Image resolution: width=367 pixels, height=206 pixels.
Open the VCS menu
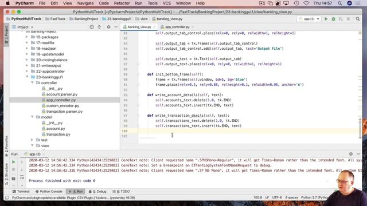coord(167,3)
